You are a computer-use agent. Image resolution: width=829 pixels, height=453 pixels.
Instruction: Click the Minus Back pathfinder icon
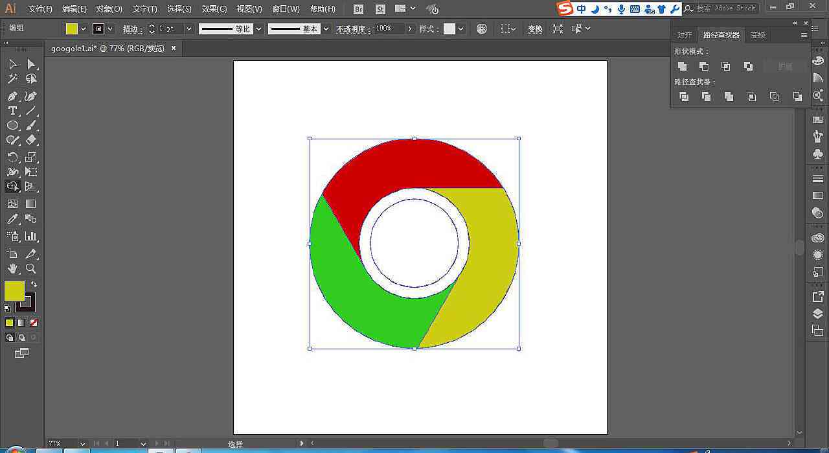(x=797, y=97)
